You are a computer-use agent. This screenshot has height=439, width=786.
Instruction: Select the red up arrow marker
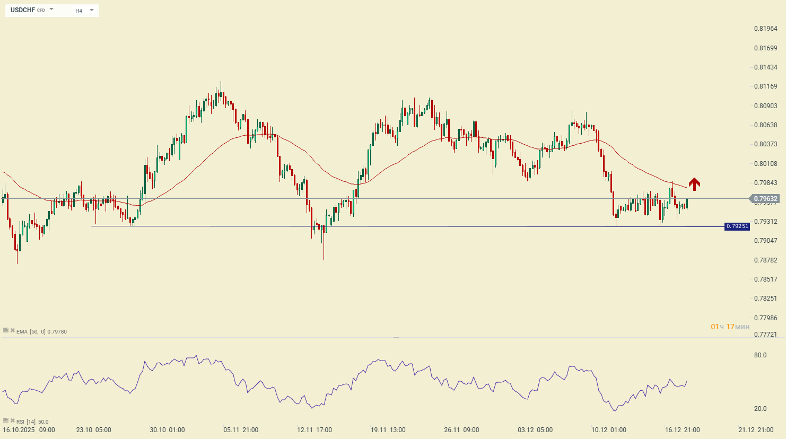694,184
